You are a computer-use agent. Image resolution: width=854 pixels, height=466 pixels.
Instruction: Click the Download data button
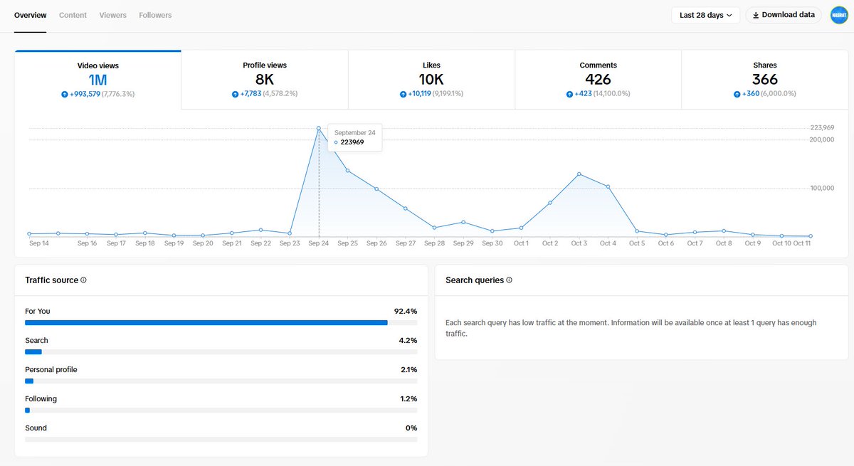tap(783, 14)
